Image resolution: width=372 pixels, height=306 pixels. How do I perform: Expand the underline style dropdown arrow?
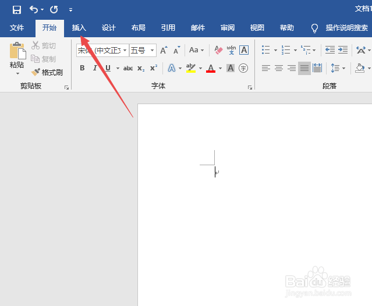[x=118, y=69]
